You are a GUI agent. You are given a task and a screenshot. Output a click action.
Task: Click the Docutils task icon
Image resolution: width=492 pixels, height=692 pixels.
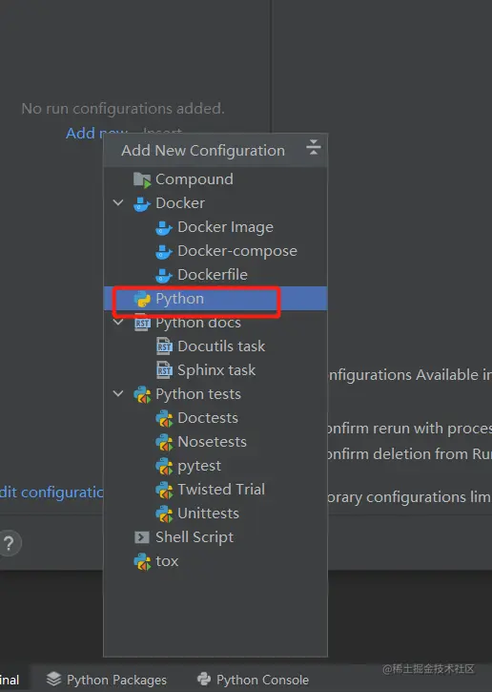click(164, 346)
